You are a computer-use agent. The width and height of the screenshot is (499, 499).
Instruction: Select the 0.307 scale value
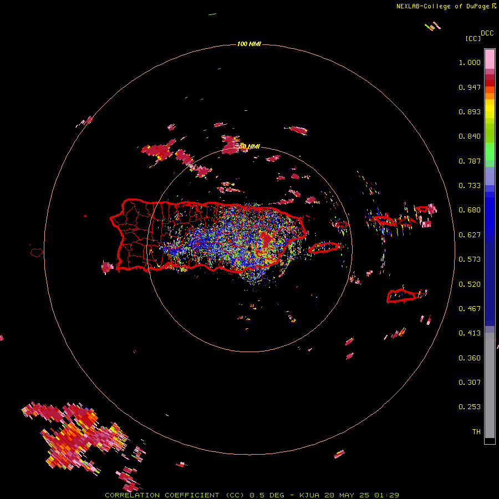coord(470,383)
